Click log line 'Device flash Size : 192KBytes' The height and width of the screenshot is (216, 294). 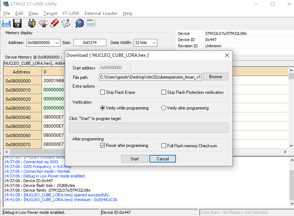(39, 185)
